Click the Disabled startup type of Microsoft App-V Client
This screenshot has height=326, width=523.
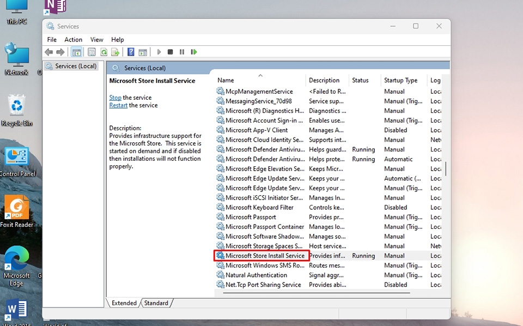click(396, 130)
